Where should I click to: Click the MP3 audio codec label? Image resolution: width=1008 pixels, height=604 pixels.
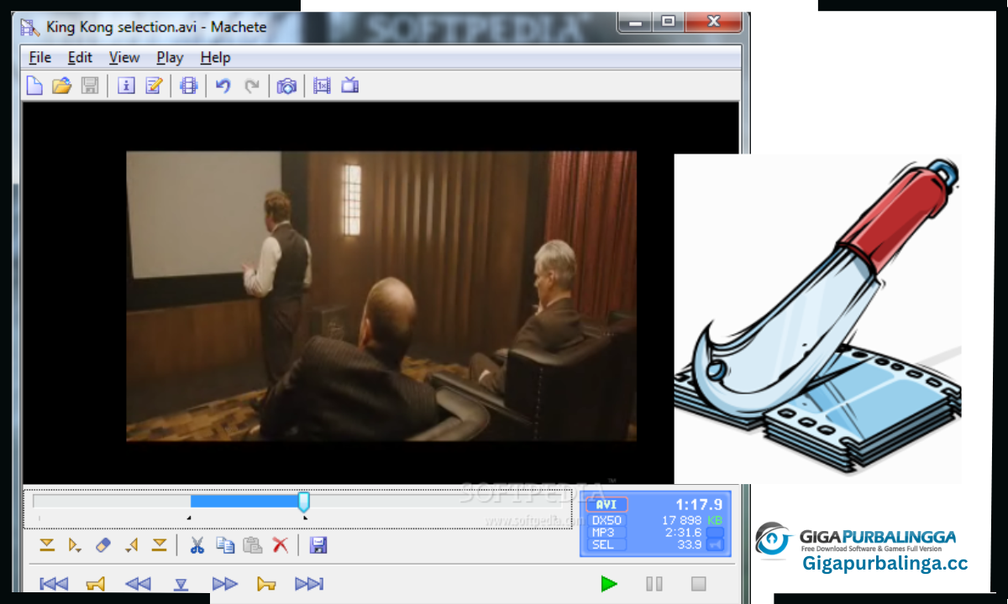[x=603, y=533]
